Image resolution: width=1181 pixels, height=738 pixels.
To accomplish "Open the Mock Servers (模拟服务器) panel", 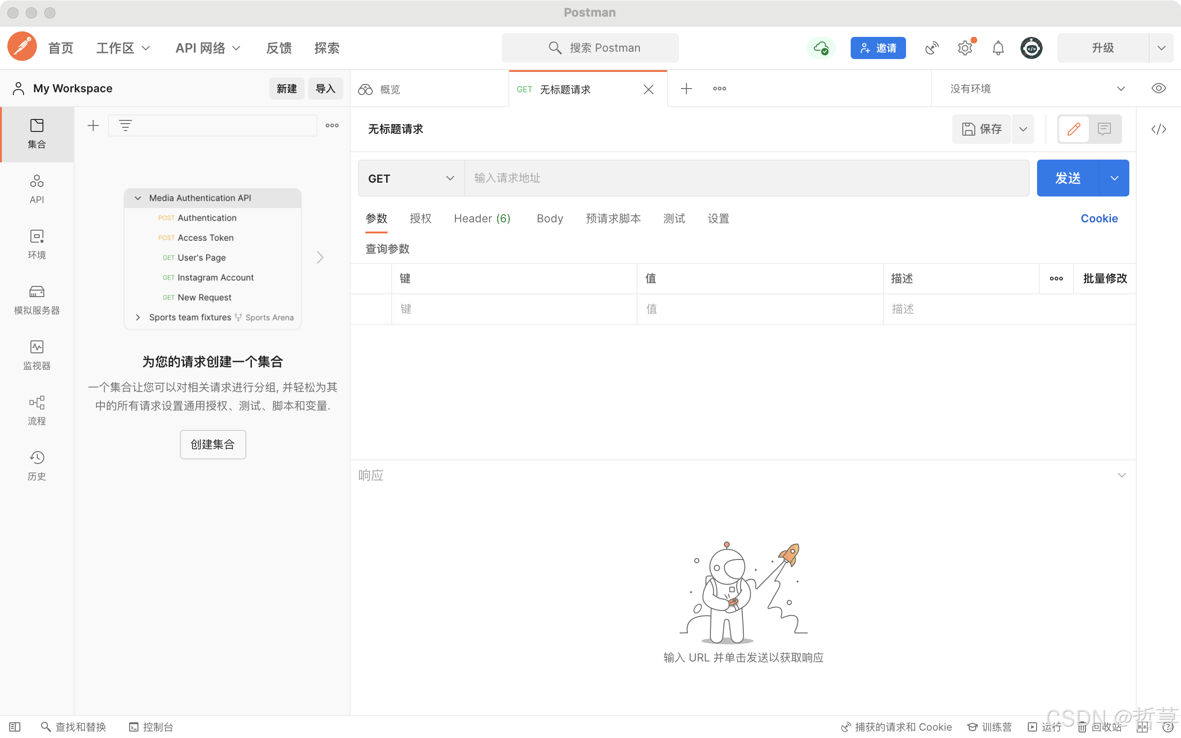I will coord(36,300).
